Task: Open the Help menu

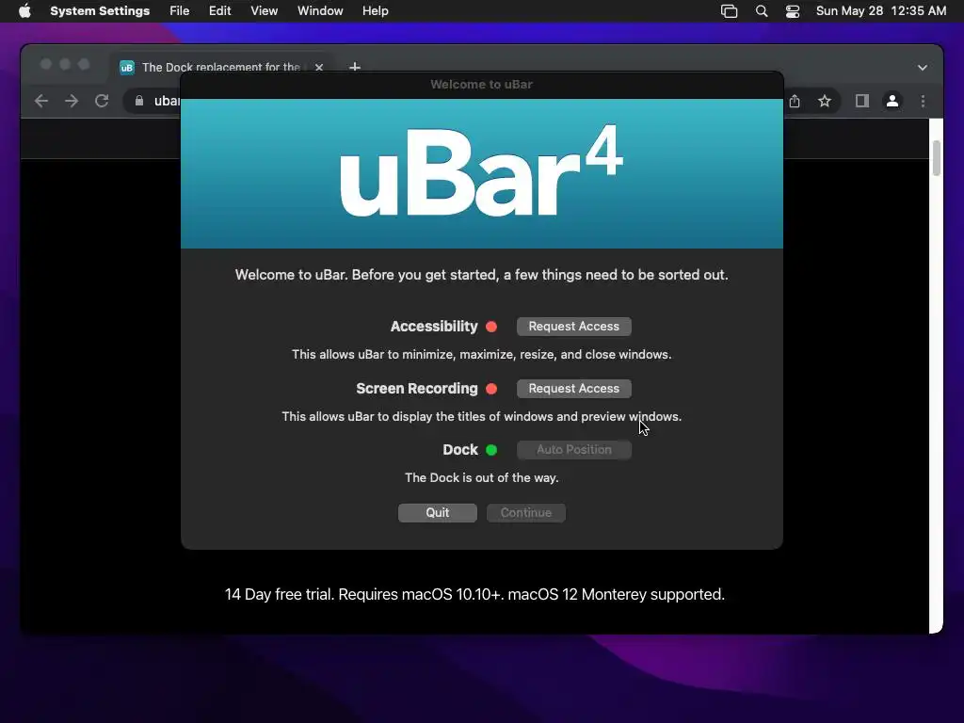Action: [x=375, y=11]
